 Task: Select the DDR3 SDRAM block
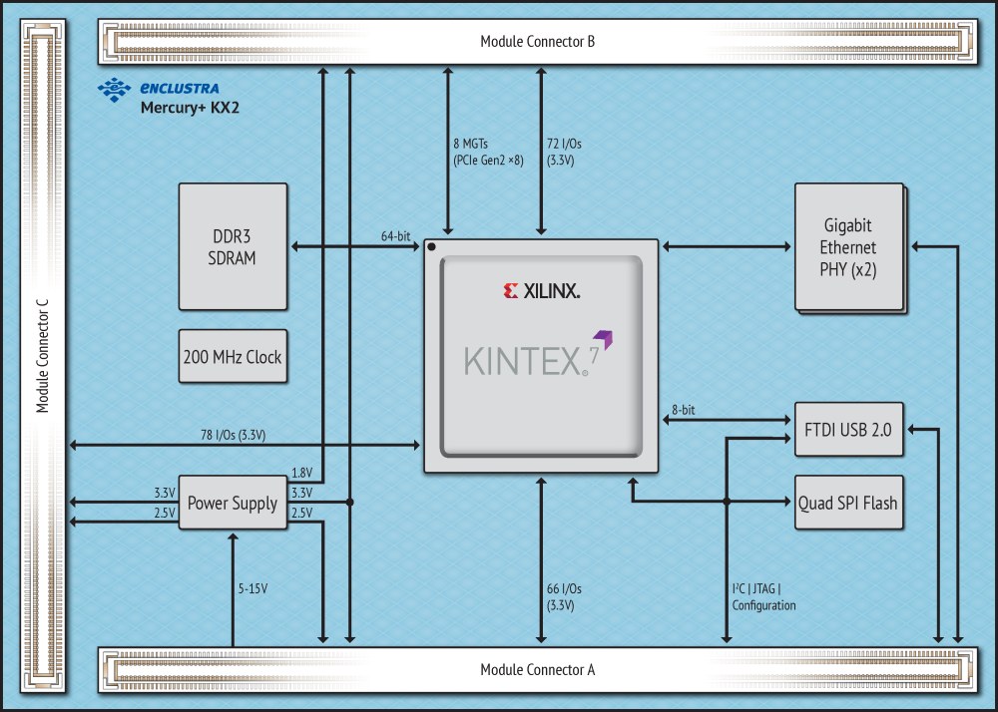pos(233,246)
